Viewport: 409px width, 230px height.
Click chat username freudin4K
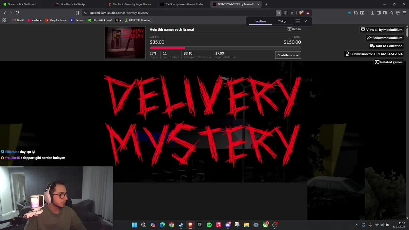(13, 158)
